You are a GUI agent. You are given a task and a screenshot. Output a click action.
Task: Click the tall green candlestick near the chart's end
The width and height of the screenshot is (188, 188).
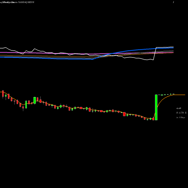[156, 108]
